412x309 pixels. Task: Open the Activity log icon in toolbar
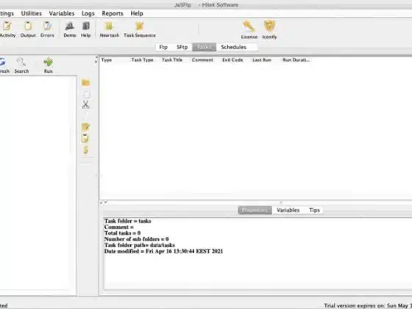pos(7,29)
